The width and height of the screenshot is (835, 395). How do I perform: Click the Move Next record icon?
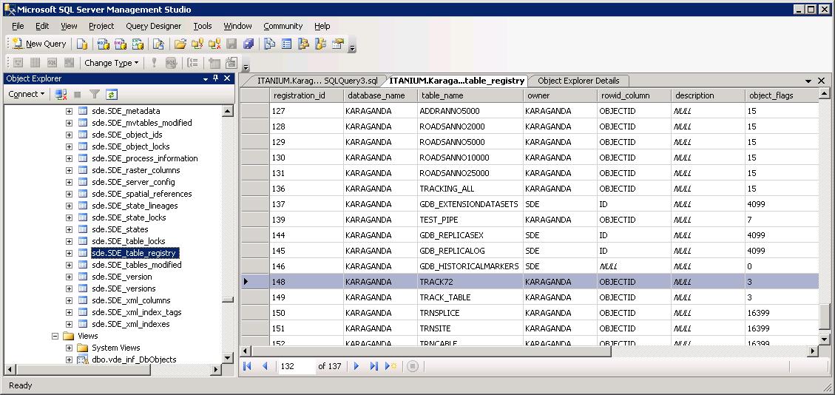356,366
